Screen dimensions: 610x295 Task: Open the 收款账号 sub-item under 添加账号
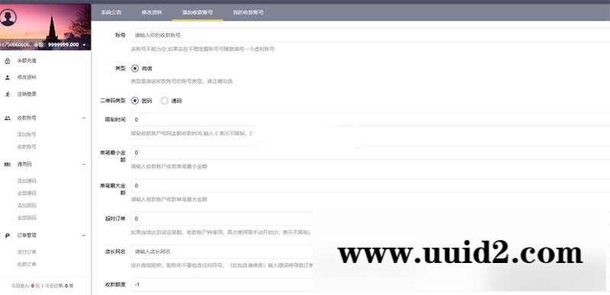(27, 147)
